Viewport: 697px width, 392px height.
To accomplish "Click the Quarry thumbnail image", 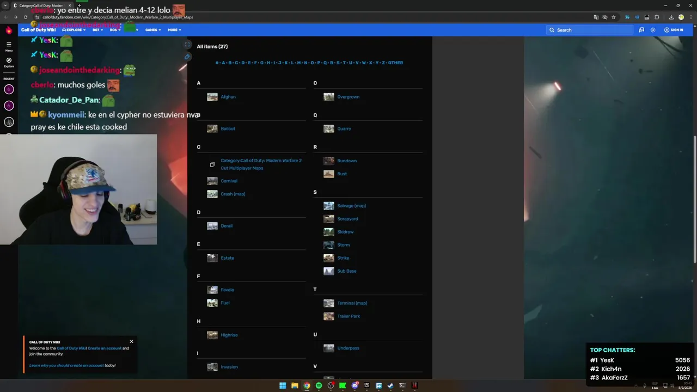I will [x=329, y=129].
